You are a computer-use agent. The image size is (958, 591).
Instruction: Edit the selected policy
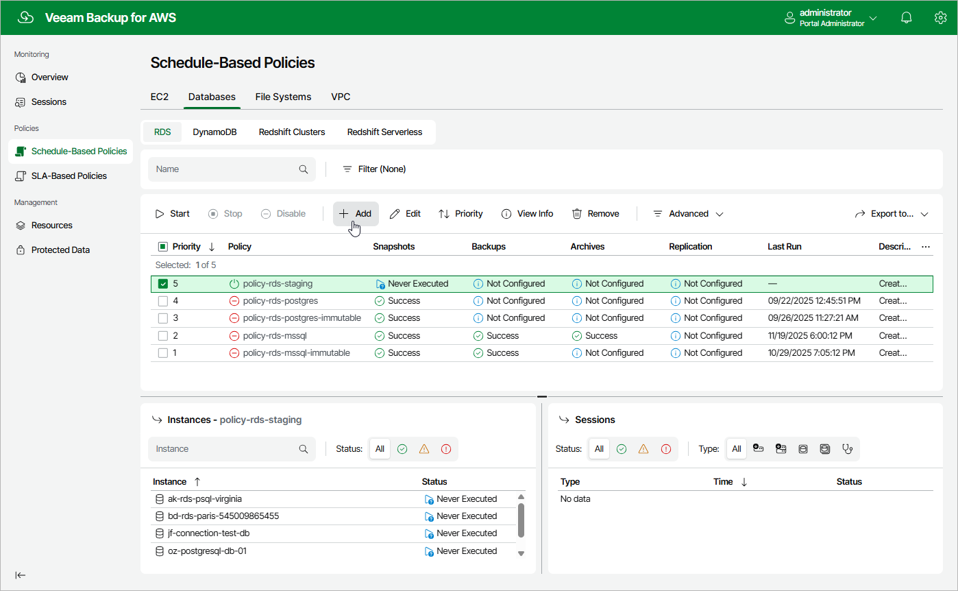(x=405, y=214)
